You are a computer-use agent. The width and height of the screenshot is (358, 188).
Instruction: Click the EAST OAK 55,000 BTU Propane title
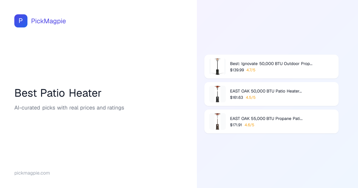coord(266,118)
